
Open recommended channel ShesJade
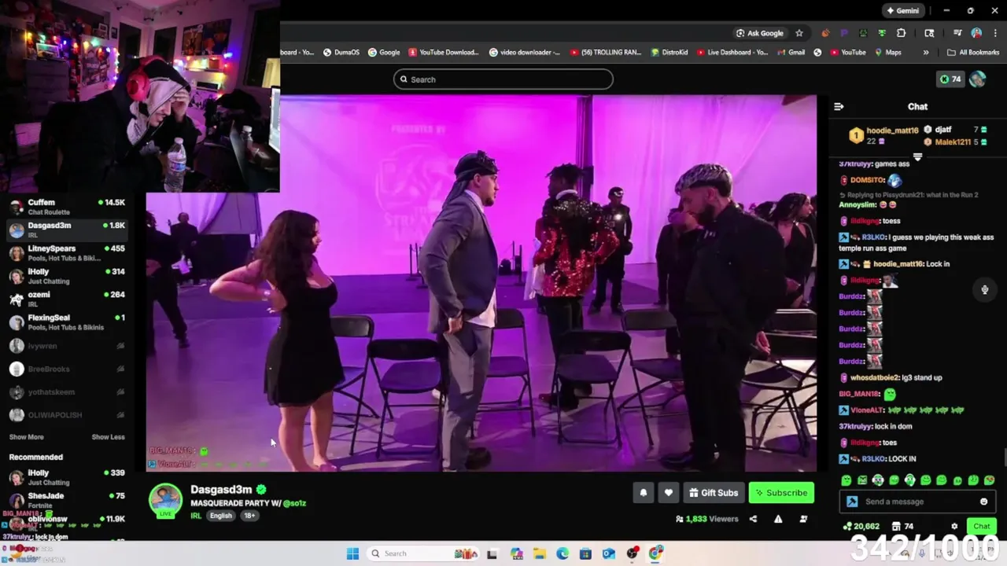click(67, 501)
